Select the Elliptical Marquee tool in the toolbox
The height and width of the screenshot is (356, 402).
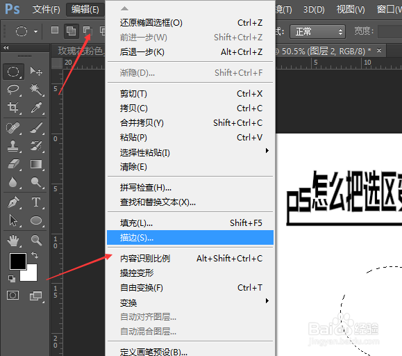click(13, 72)
